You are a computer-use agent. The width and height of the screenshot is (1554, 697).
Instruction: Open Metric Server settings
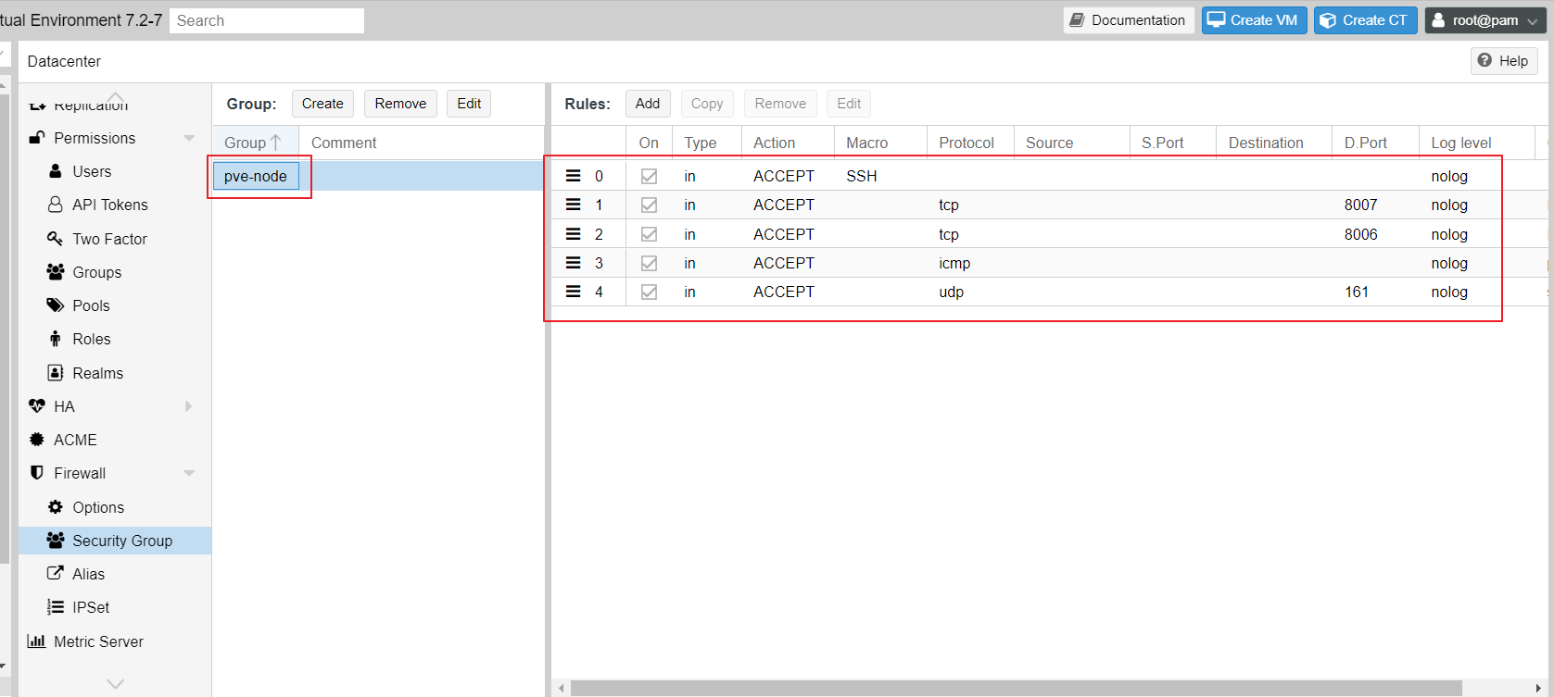98,641
